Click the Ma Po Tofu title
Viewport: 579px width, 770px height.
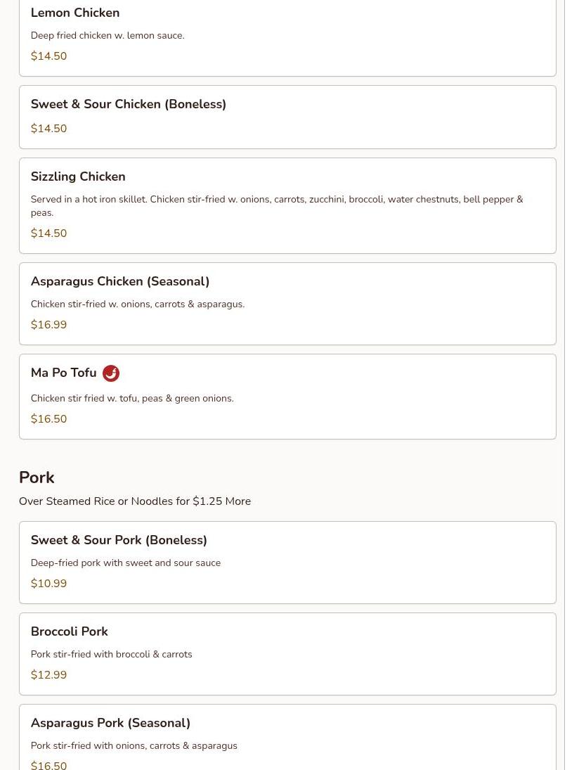pyautogui.click(x=64, y=373)
